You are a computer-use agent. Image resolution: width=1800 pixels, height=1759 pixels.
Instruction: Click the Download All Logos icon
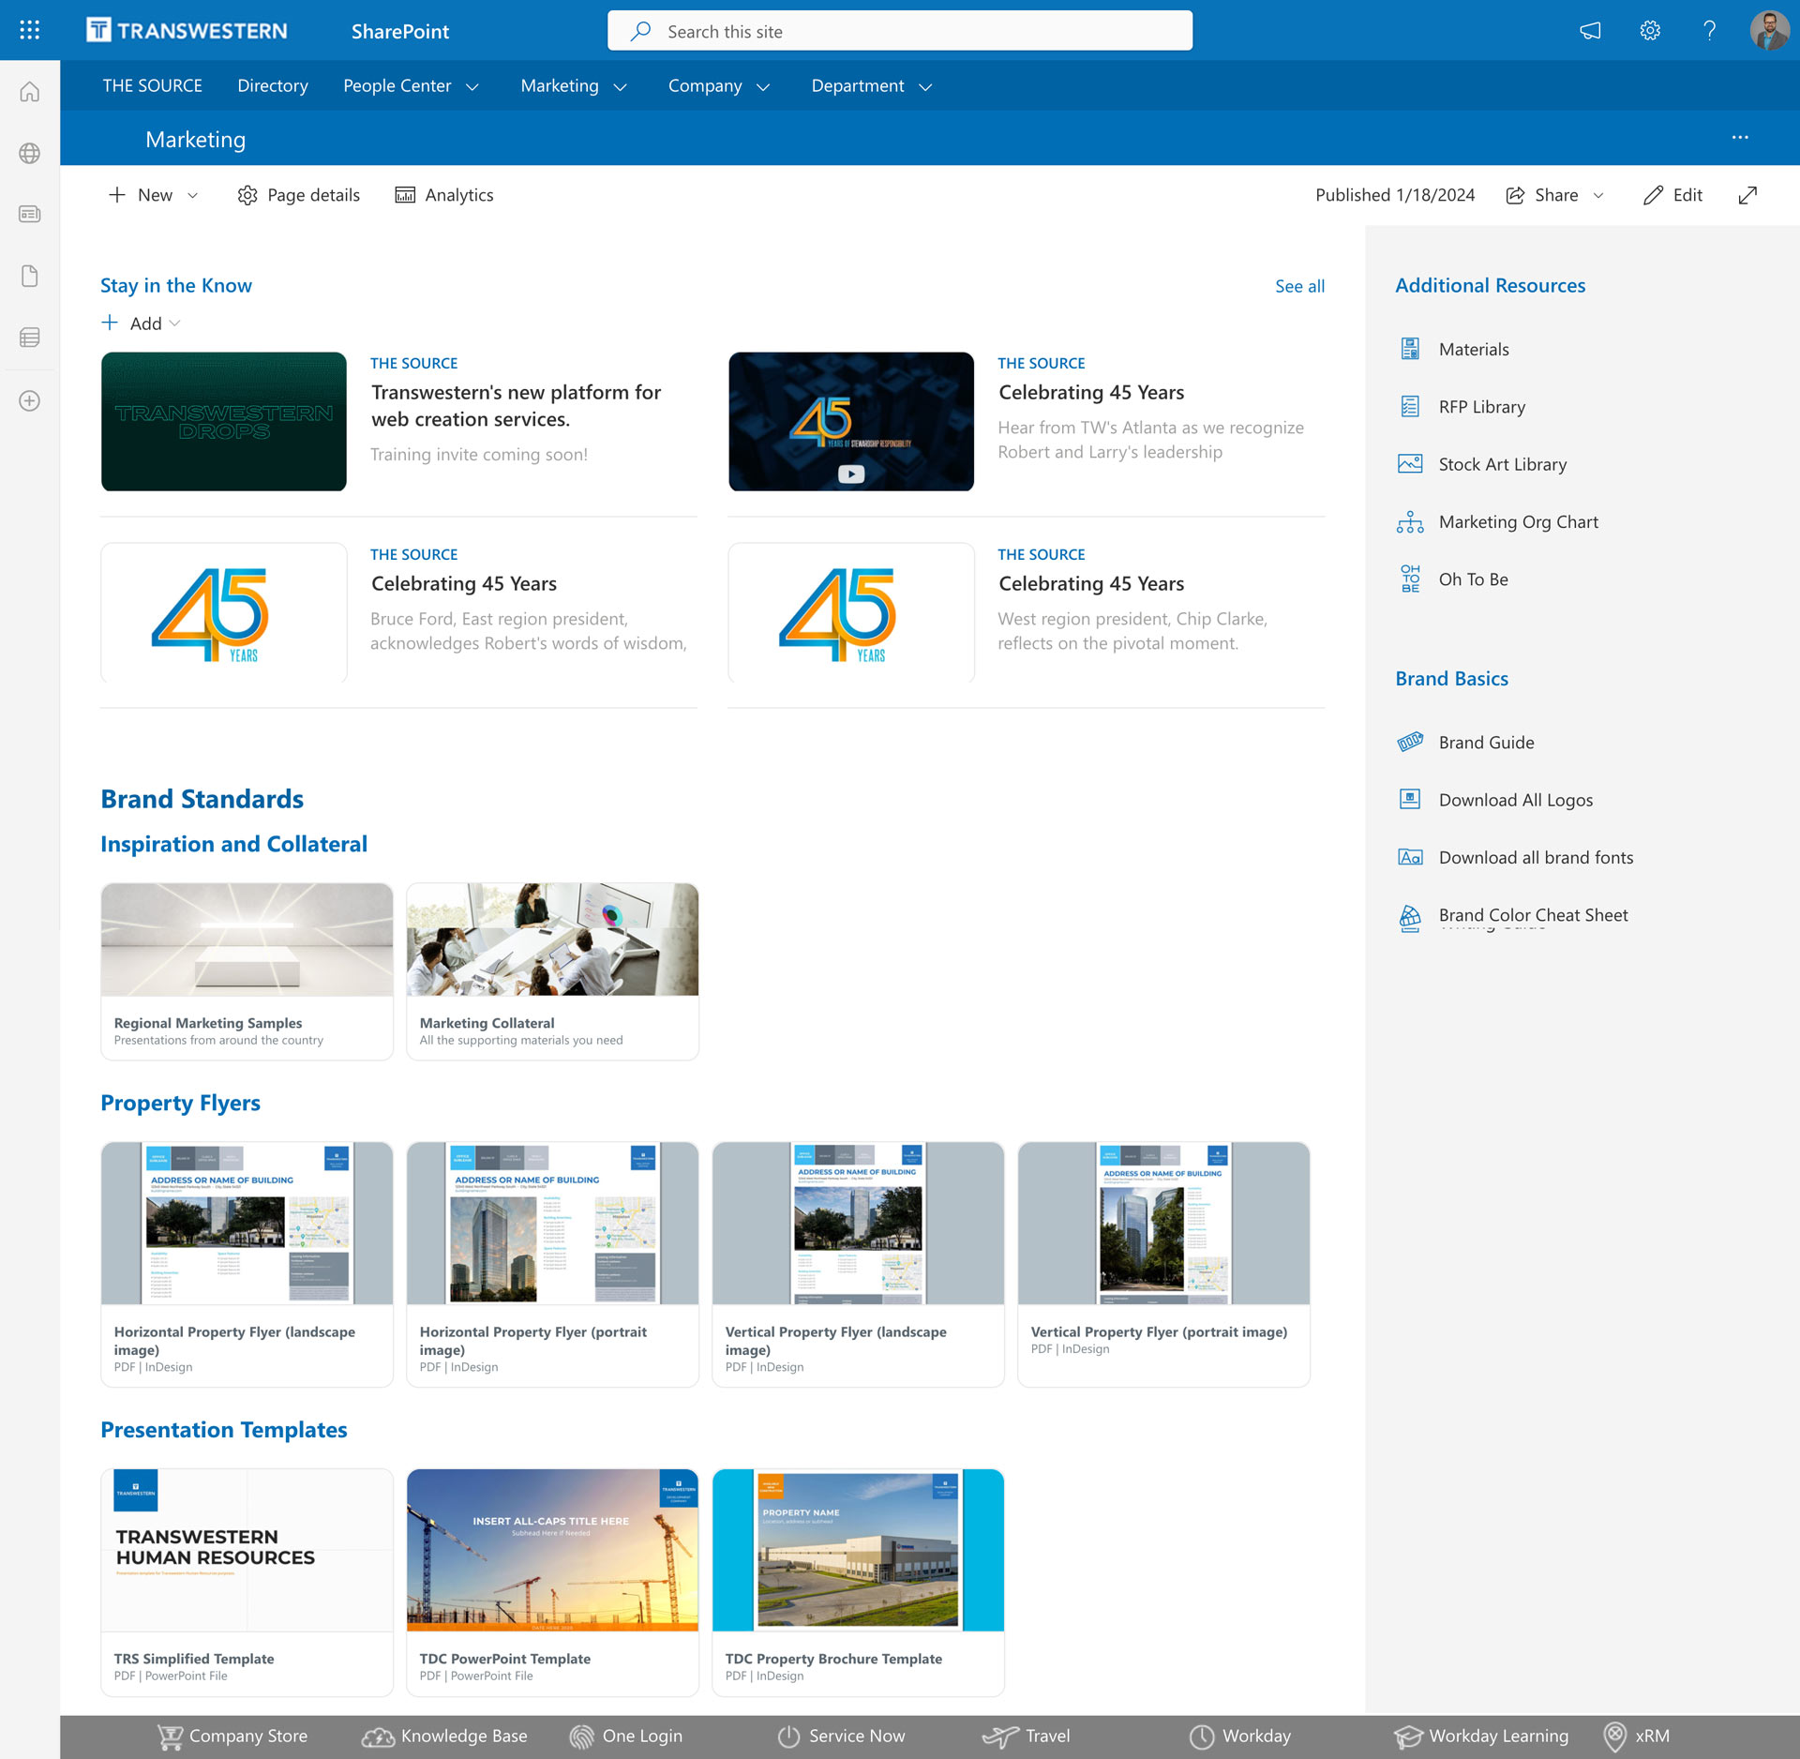tap(1410, 799)
